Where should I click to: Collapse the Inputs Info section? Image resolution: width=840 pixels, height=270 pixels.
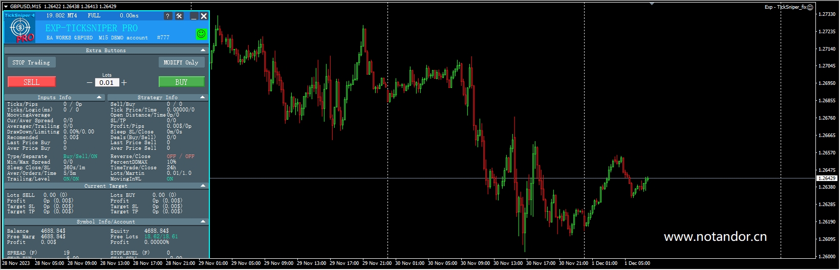coord(99,97)
